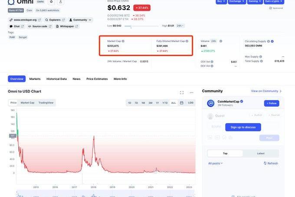This screenshot has height=197, width=295.
Task: Click the chart timeline navigator strip below chart
Action: coord(105,194)
